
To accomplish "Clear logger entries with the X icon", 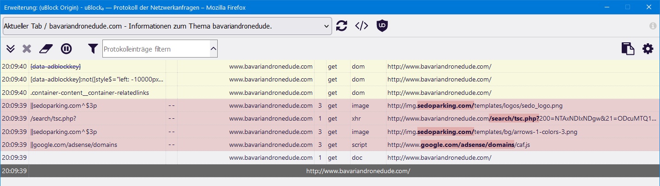I will 27,48.
